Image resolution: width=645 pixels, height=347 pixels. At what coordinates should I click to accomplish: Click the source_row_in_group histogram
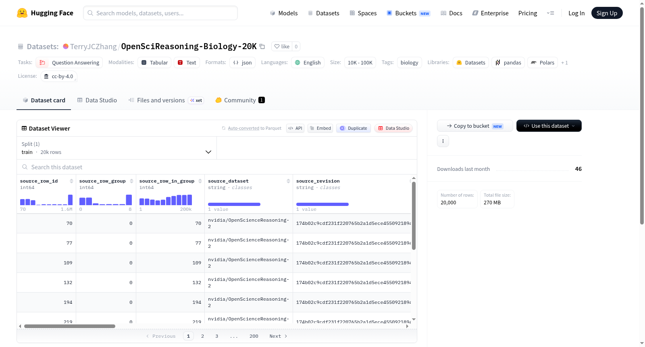coord(166,199)
